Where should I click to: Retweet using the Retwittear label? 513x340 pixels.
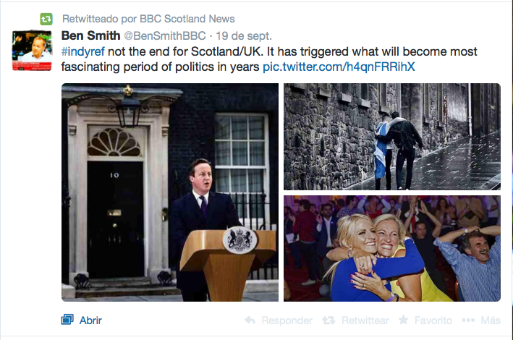(x=365, y=320)
